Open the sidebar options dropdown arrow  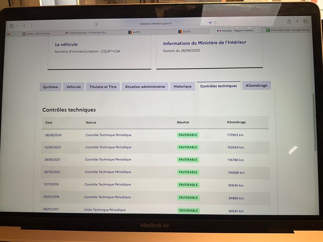pyautogui.click(x=17, y=26)
